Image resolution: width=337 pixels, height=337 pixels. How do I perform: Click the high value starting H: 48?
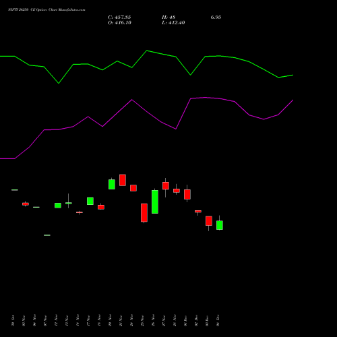168,18
